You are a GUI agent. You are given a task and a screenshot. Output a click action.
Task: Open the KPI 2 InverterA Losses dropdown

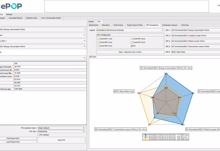pyautogui.click(x=196, y=35)
